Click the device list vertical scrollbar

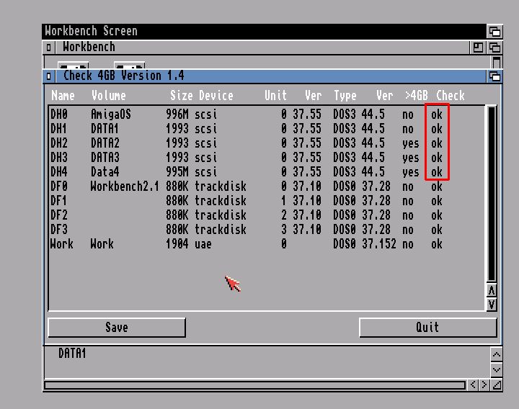[492, 193]
